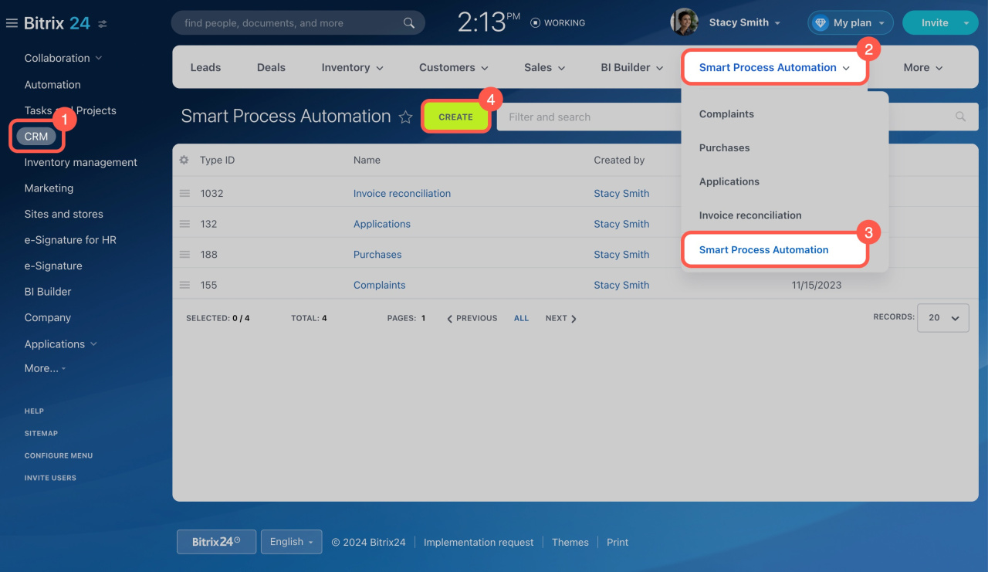Switch to the Leads tab

pos(205,67)
